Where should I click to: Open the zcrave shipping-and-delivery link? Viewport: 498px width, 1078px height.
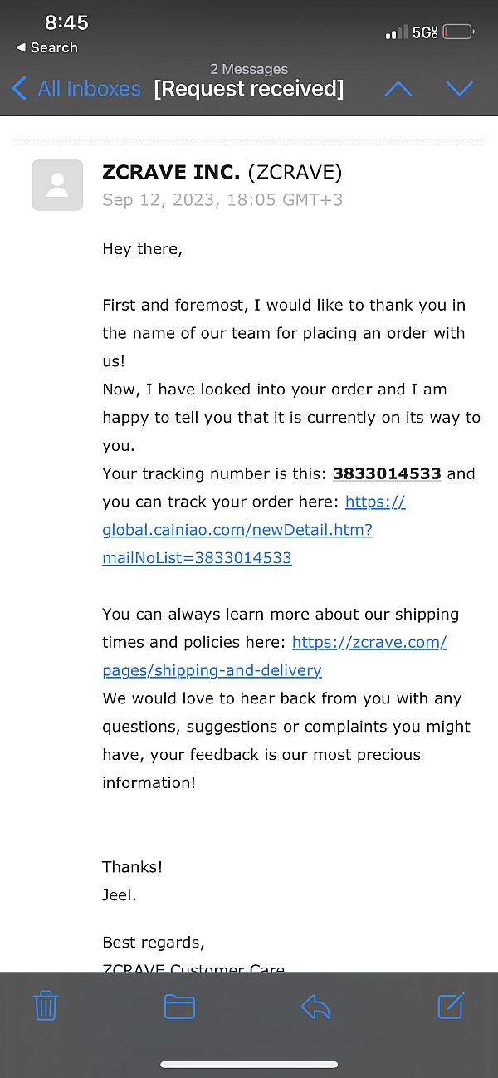(274, 656)
